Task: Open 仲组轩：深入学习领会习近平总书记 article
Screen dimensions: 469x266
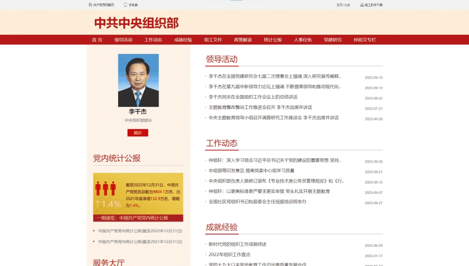Action: click(x=274, y=160)
